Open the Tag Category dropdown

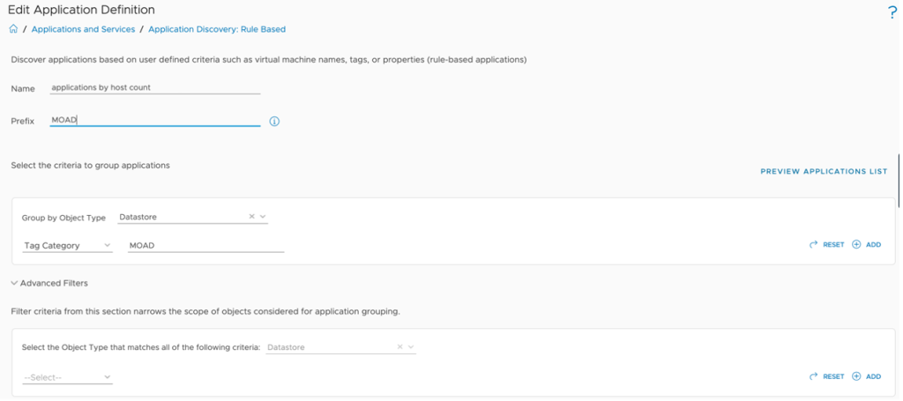click(108, 246)
